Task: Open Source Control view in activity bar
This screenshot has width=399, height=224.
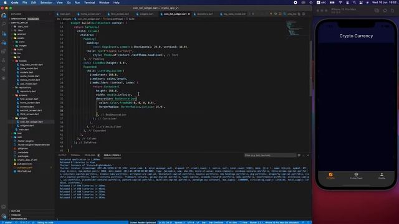Action: (4, 34)
